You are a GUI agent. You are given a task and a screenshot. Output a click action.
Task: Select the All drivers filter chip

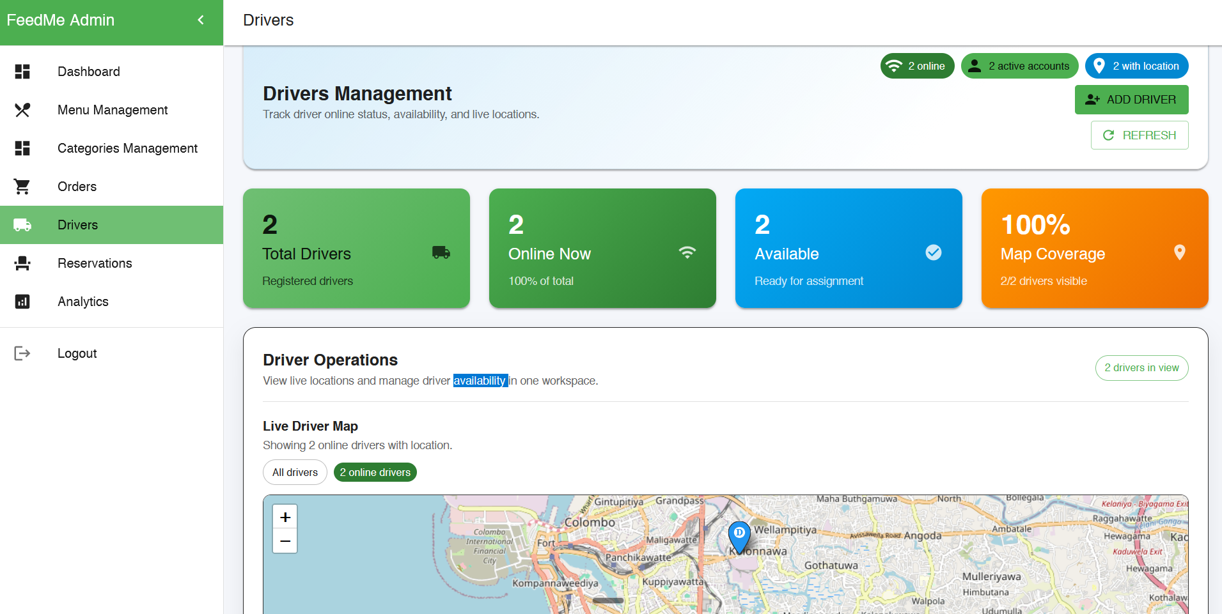coord(295,472)
